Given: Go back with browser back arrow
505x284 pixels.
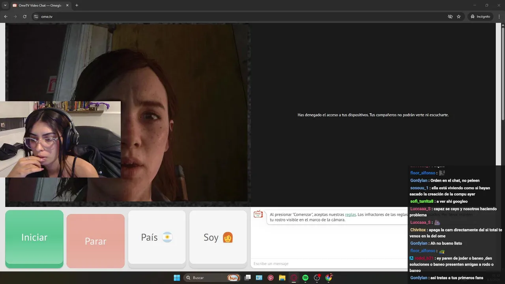Looking at the screenshot, I should coord(6,17).
